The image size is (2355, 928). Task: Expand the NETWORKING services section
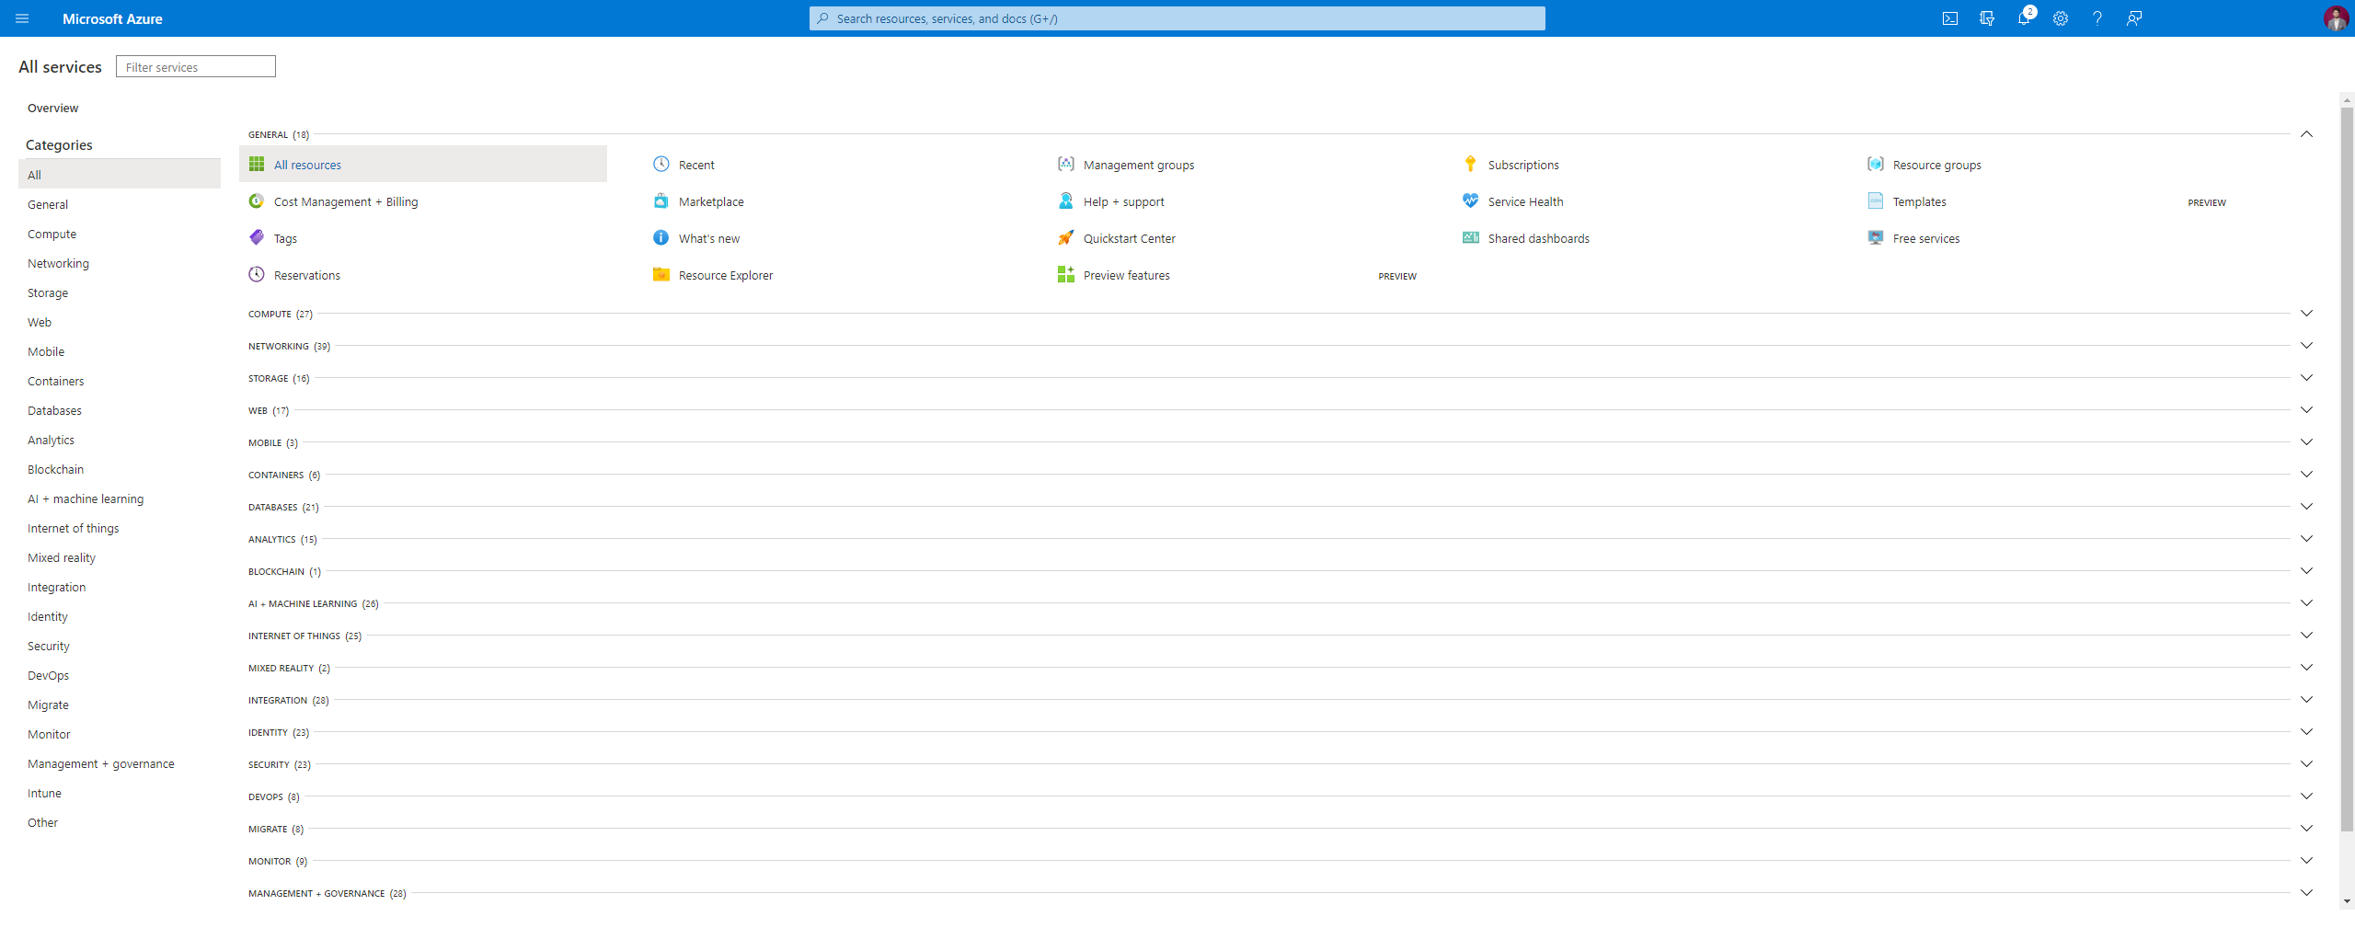point(2306,345)
